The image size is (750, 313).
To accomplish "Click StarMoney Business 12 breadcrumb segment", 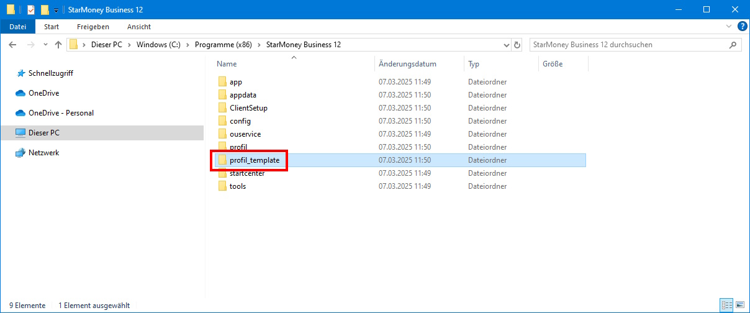I will pyautogui.click(x=303, y=45).
